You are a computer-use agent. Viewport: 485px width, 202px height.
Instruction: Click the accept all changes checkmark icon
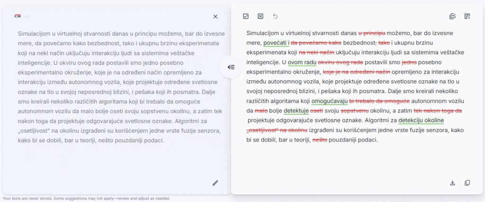(246, 17)
